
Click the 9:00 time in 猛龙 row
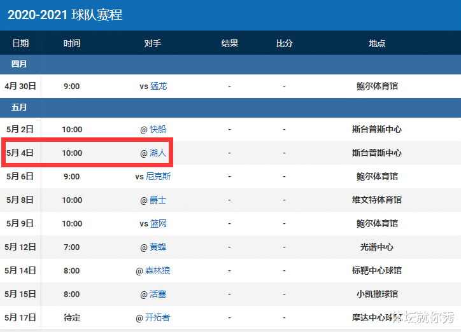(x=72, y=86)
